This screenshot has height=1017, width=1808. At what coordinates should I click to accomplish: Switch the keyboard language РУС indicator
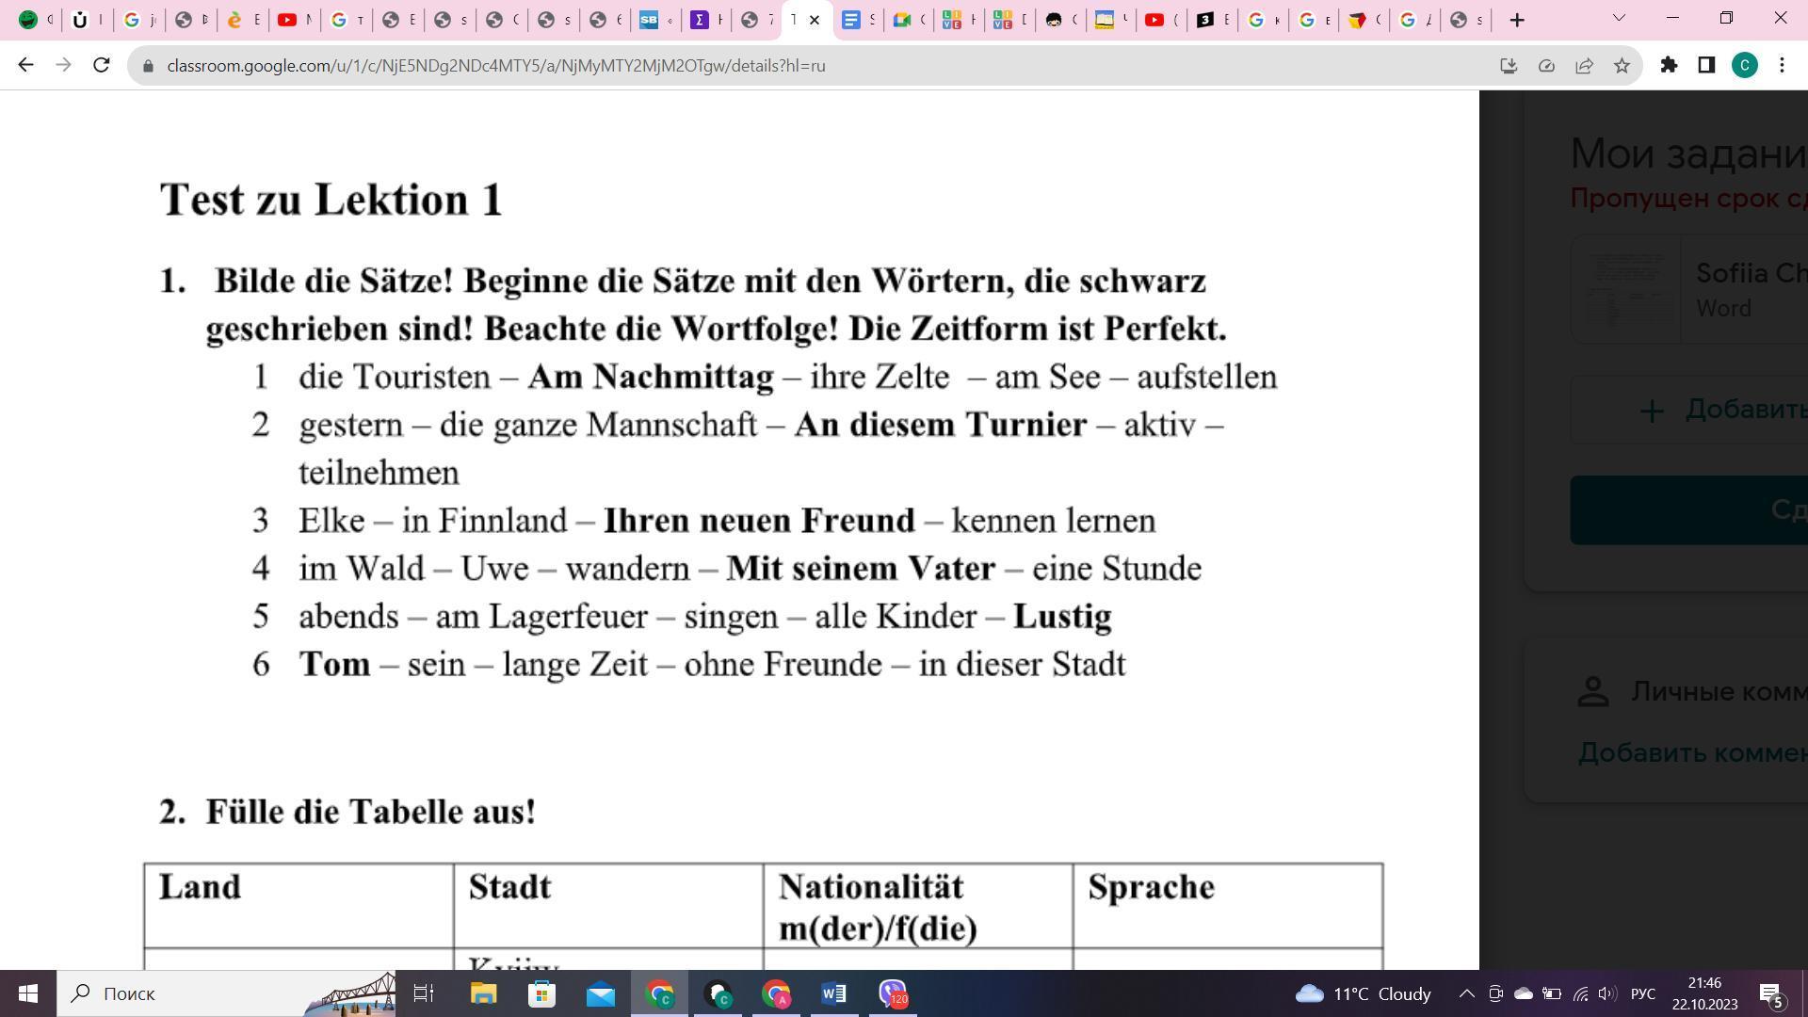[x=1642, y=993]
